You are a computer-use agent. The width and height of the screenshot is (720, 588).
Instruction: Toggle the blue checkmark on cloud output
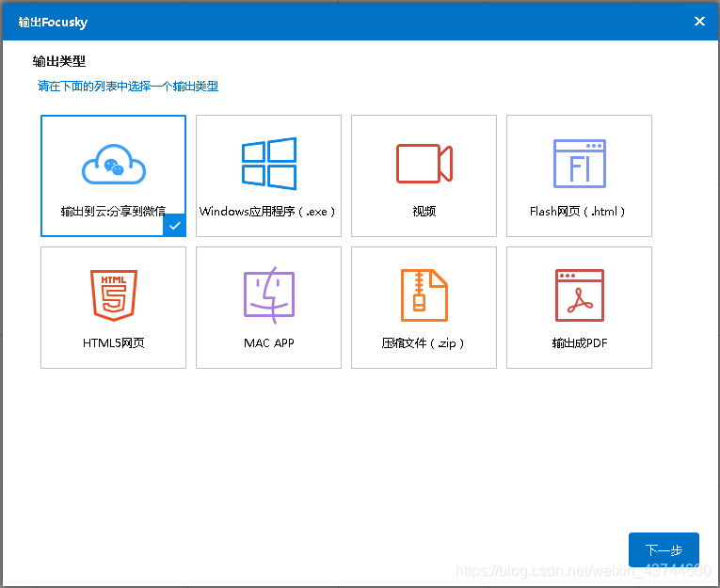(174, 226)
